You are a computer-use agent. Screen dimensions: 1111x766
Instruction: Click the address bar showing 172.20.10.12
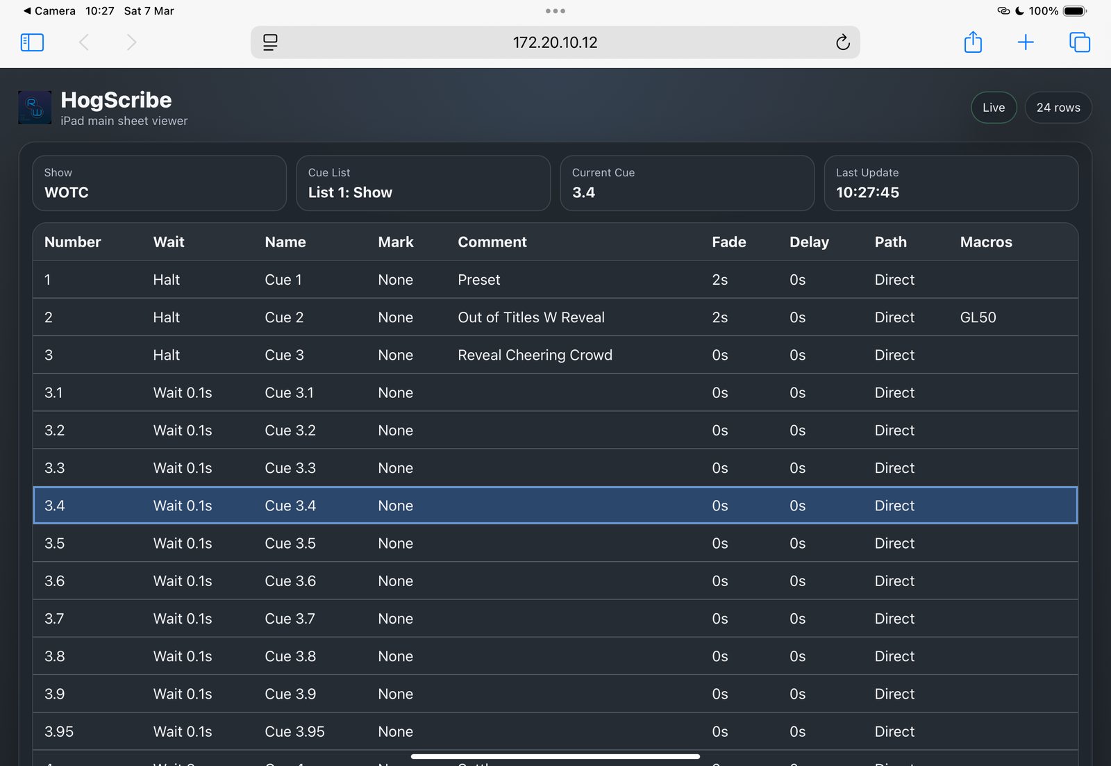tap(555, 42)
